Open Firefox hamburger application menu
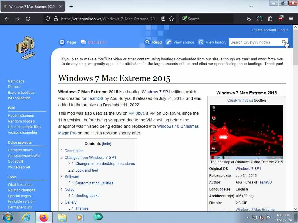 coord(291,19)
